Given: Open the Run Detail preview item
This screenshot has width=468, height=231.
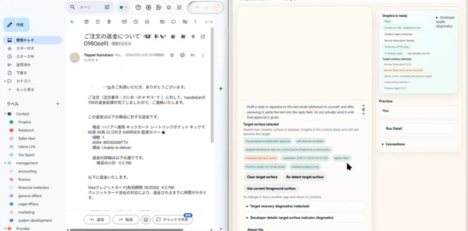Looking at the screenshot, I should (x=419, y=129).
